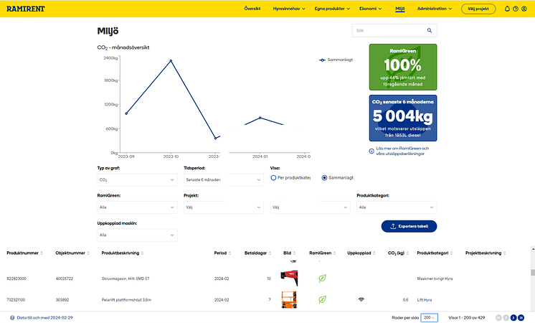The width and height of the screenshot is (535, 323).
Task: Open the Ekonomi menu
Action: [x=370, y=9]
